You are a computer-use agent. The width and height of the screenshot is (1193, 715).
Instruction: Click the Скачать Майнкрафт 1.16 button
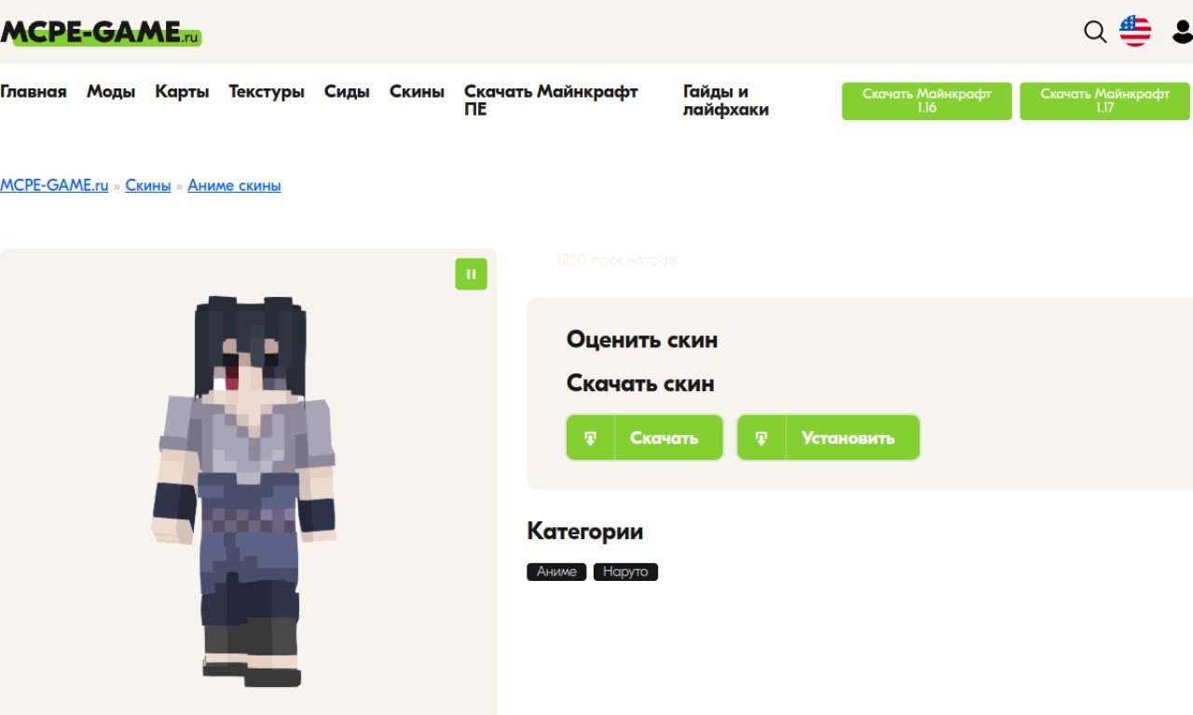point(926,101)
